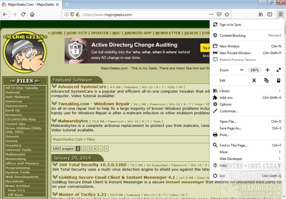Click the MajorGeeks logo image
Viewport: 286px width, 199px height.
tap(25, 52)
